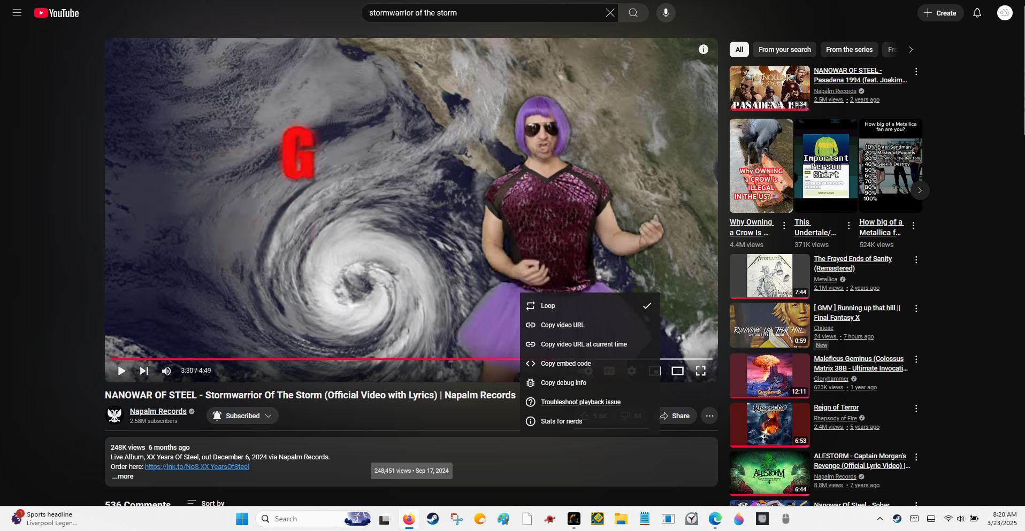Select Copy video URL at current time
Image resolution: width=1025 pixels, height=531 pixels.
pos(590,344)
